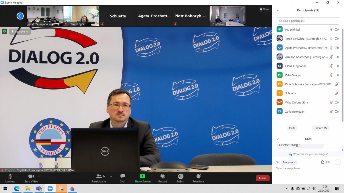Click the Invite button
The height and width of the screenshot is (193, 344).
(x=292, y=128)
